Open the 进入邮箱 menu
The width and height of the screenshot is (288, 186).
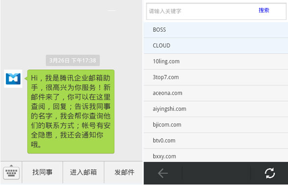point(83,172)
